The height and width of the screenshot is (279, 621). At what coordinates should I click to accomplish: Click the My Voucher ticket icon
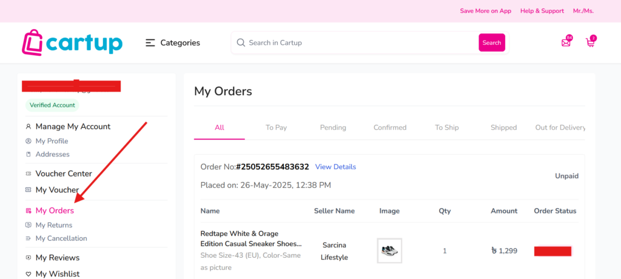(x=28, y=190)
